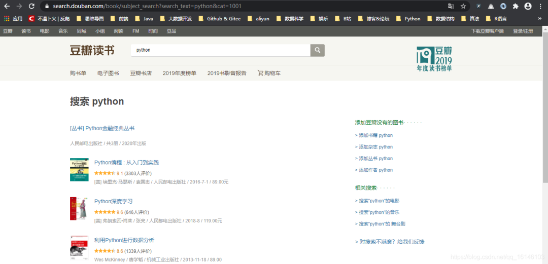Screen dimensions: 548x264
Task: Bookmark this page with the star icon
Action: (463, 6)
